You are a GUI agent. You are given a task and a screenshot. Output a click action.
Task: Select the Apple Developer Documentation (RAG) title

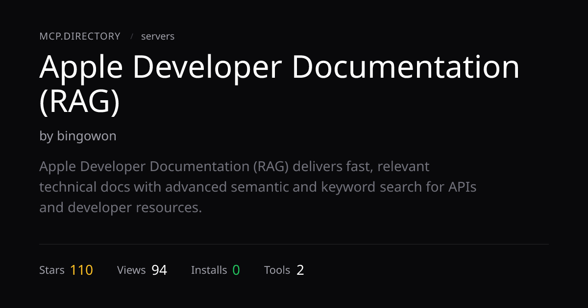point(279,84)
